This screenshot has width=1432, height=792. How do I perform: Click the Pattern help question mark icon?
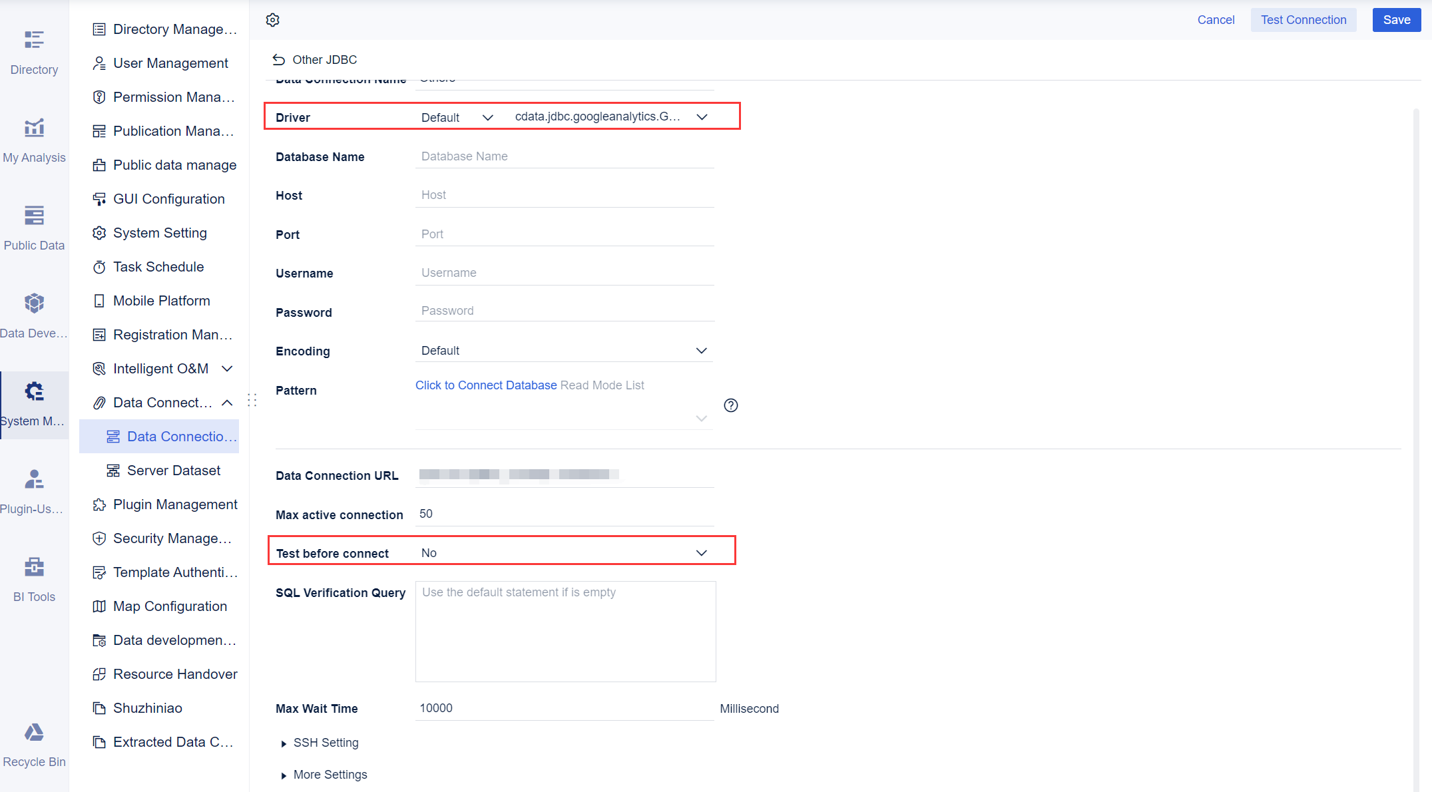coord(730,405)
